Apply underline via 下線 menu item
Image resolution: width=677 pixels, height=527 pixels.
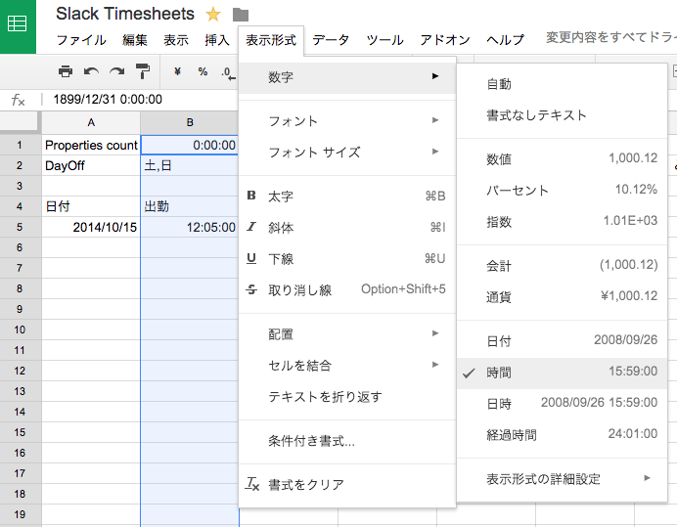347,258
